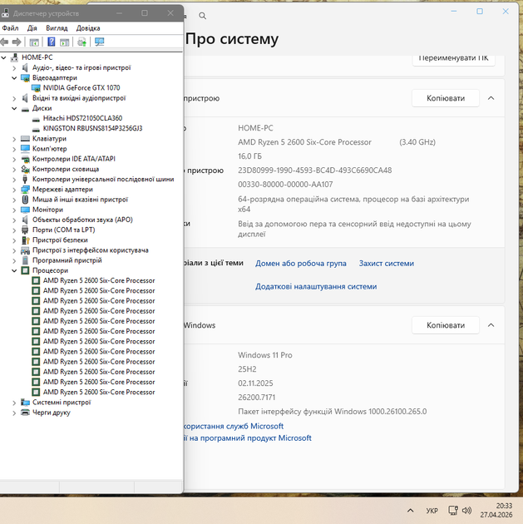The image size is (523, 524).
Task: Open the volume speaker tray icon
Action: click(466, 511)
